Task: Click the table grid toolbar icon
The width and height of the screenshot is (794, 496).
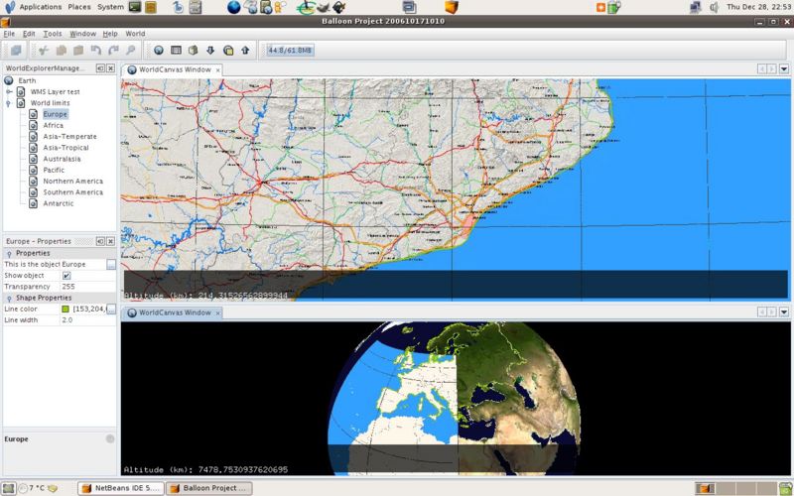Action: point(176,50)
